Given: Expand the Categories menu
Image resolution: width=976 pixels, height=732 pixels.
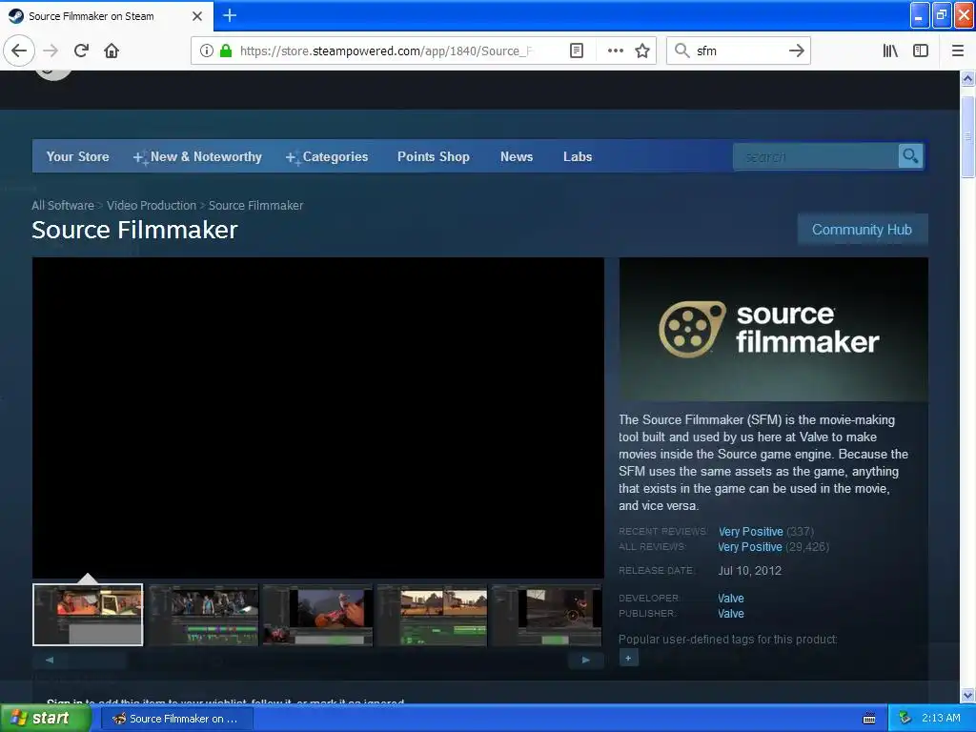Looking at the screenshot, I should click(328, 157).
